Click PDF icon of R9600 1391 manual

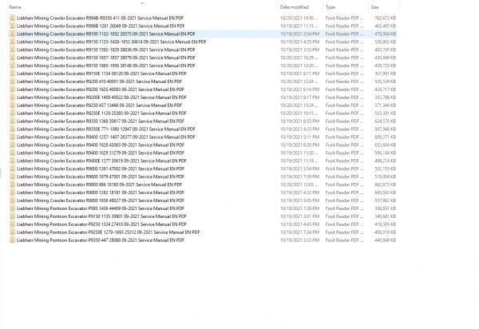coord(12,169)
